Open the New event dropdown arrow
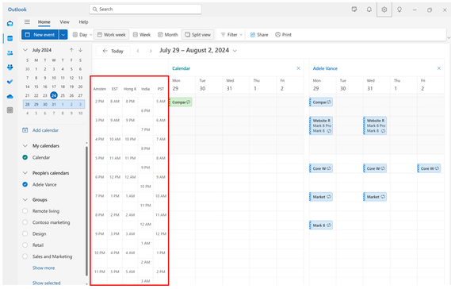 [x=63, y=35]
